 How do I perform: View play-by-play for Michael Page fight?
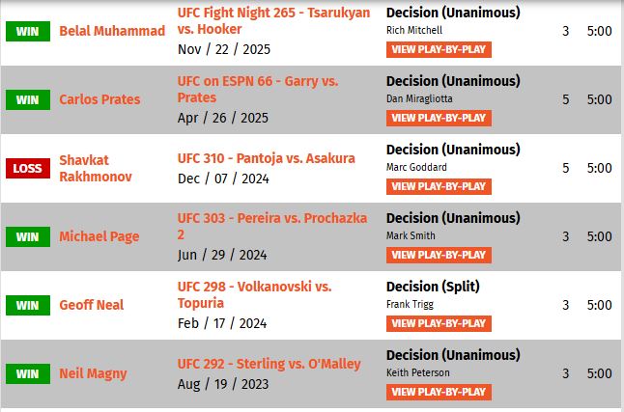pos(439,255)
